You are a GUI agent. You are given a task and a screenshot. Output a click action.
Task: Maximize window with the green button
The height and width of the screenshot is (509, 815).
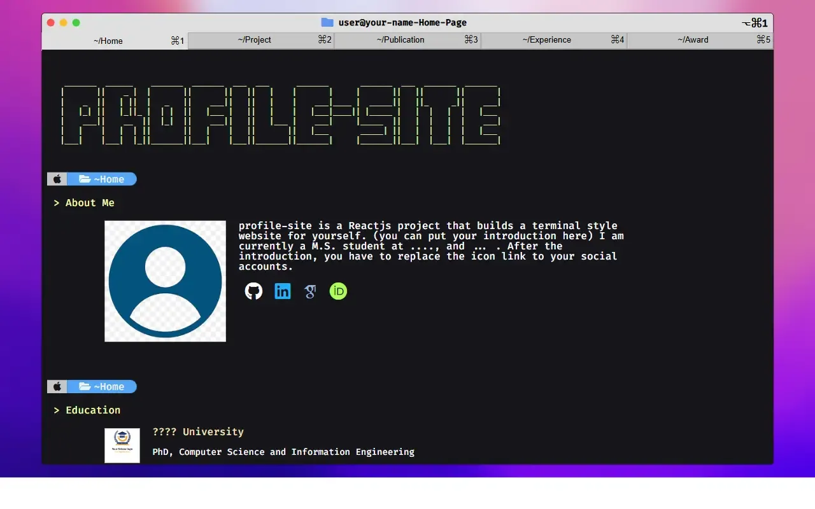point(76,23)
